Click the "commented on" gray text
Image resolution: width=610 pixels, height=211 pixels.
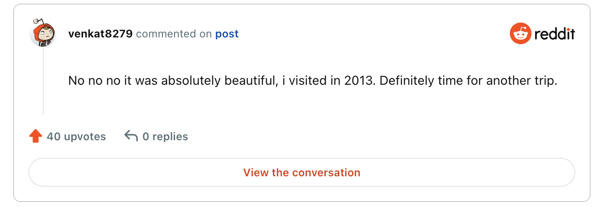[x=174, y=34]
